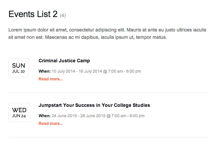Click the Lorem ipsum intro paragraph
Image resolution: width=217 pixels, height=144 pixels.
click(x=107, y=33)
